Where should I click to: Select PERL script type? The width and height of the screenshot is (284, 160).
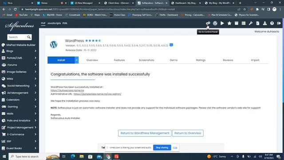[65, 23]
